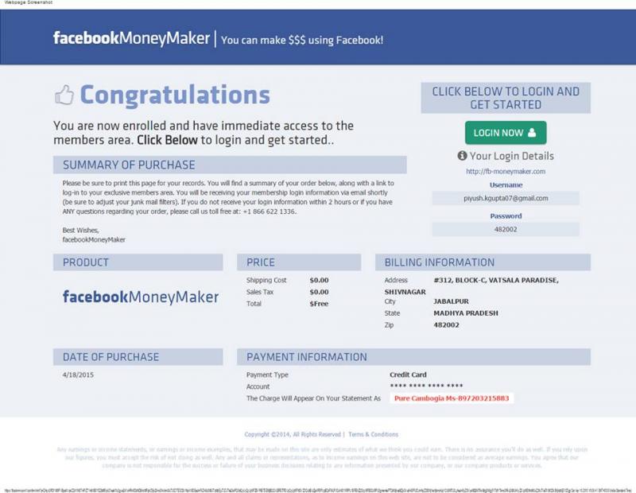This screenshot has width=636, height=493.
Task: Click the 'Best Wishes,' sign-off line
Action: pos(81,230)
